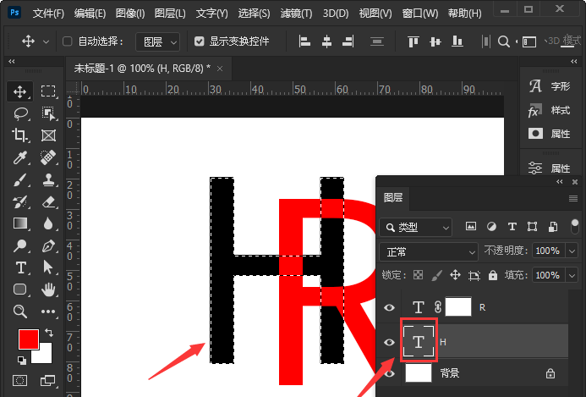The height and width of the screenshot is (397, 586).
Task: Swap foreground and background colors
Action: (x=49, y=333)
